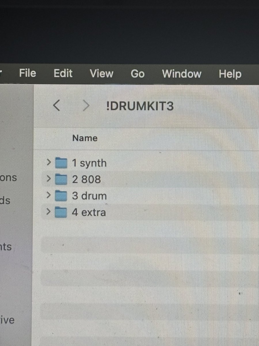Open the Go menu

tap(138, 74)
